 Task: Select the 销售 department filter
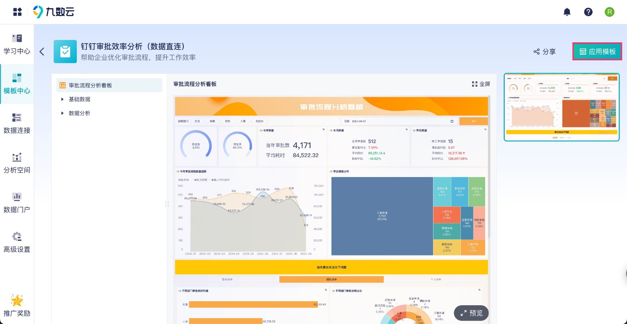click(212, 121)
